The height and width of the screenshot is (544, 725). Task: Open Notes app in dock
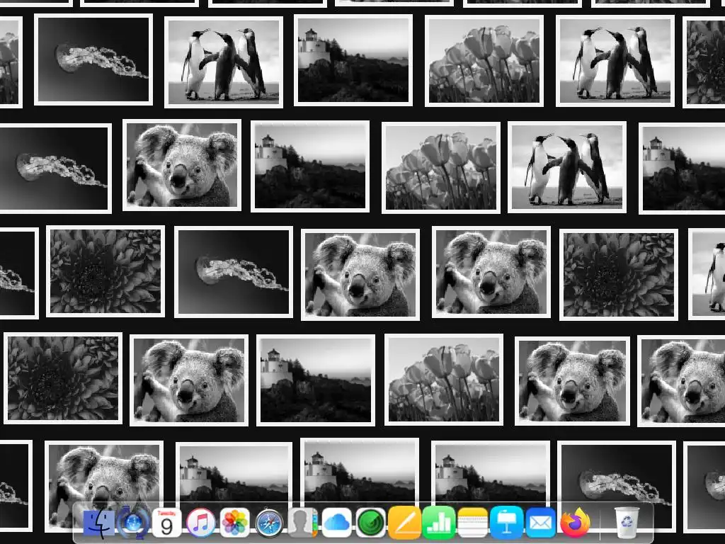click(x=472, y=523)
